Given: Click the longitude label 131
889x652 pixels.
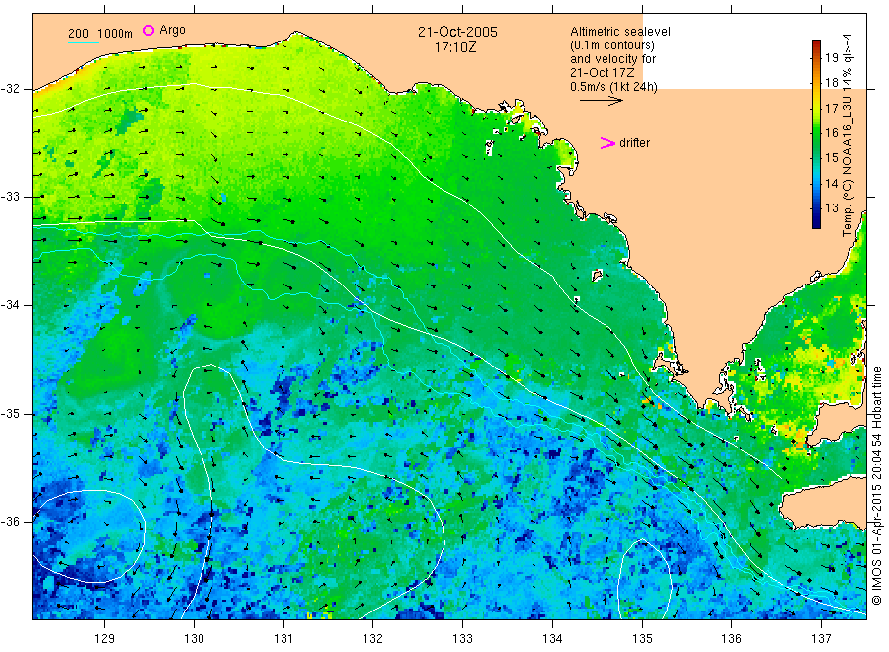Looking at the screenshot, I should click(x=283, y=639).
